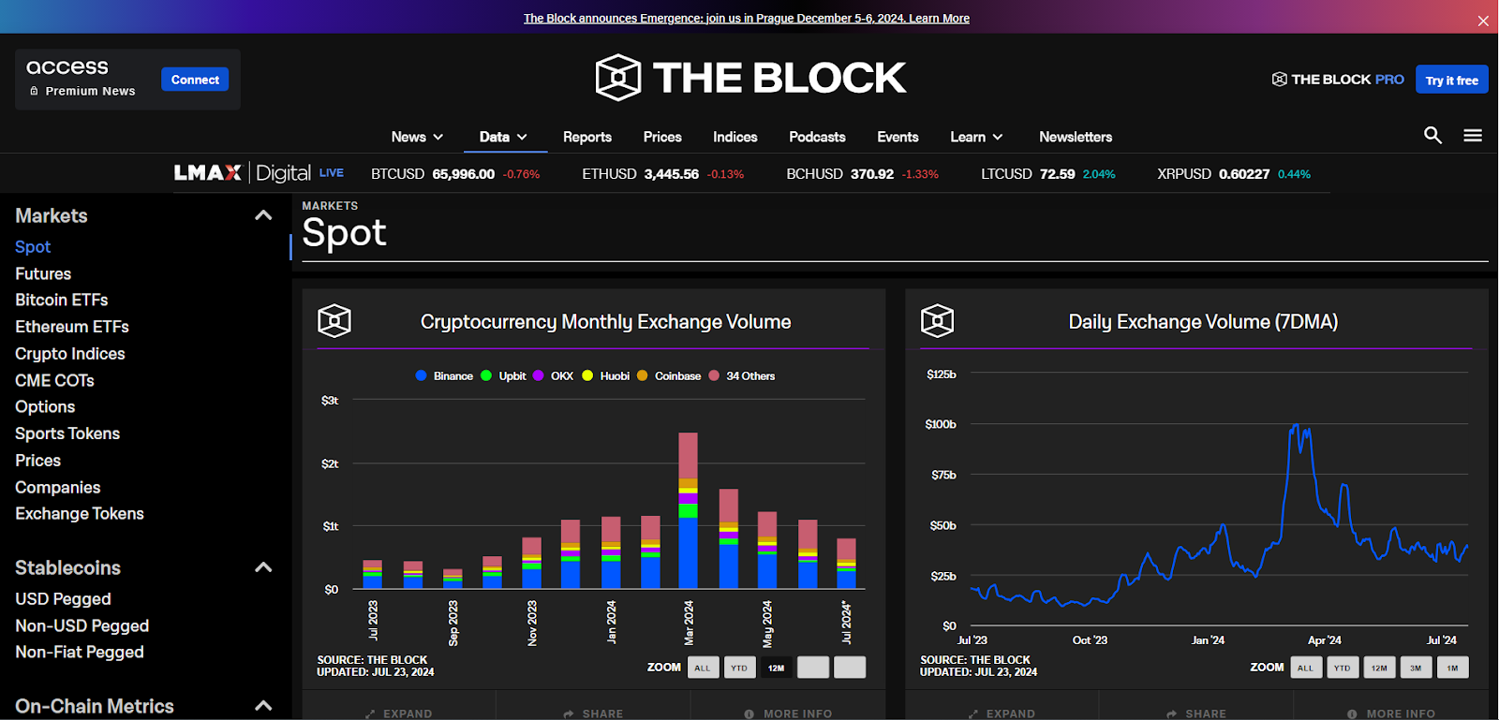Screen dimensions: 1499x720
Task: Open CME COTs in sidebar
Action: click(54, 380)
